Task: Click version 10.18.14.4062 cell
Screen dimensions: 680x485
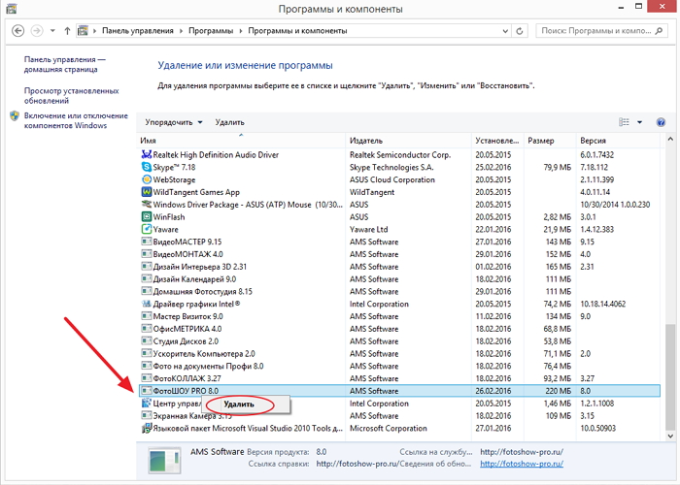Action: pos(603,304)
